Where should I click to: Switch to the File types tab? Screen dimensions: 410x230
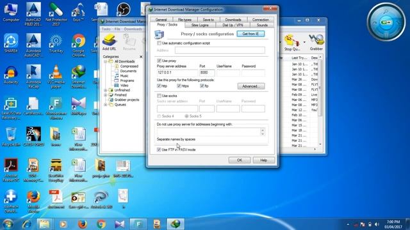(184, 20)
